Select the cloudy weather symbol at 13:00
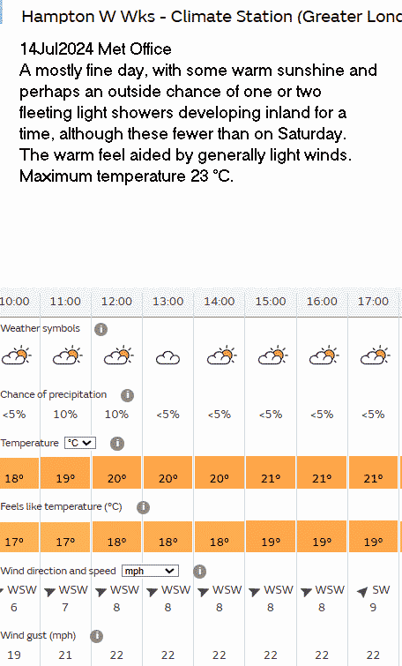 pyautogui.click(x=168, y=358)
